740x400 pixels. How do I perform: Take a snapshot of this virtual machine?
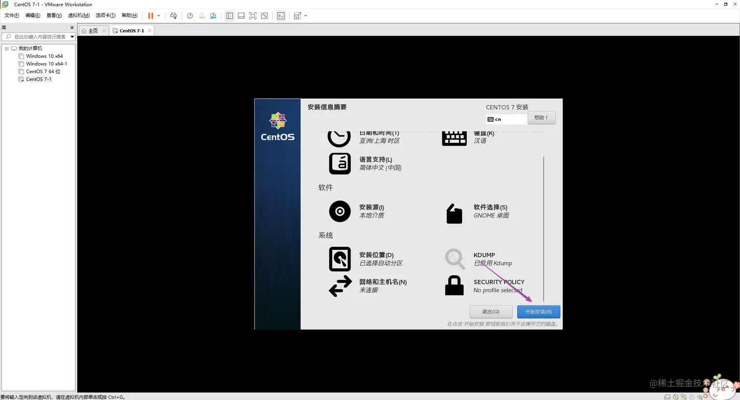coord(190,16)
